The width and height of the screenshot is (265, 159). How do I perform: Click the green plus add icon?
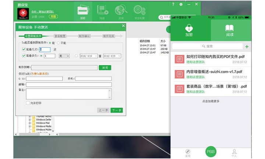247,47
